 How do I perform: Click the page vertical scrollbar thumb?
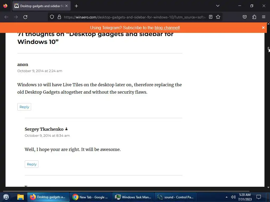[x=268, y=48]
